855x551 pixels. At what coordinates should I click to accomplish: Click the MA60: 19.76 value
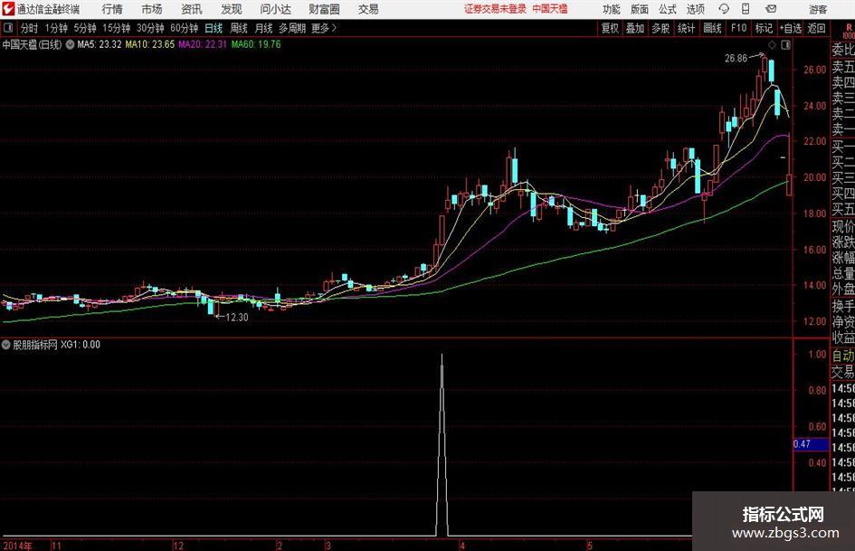[256, 44]
